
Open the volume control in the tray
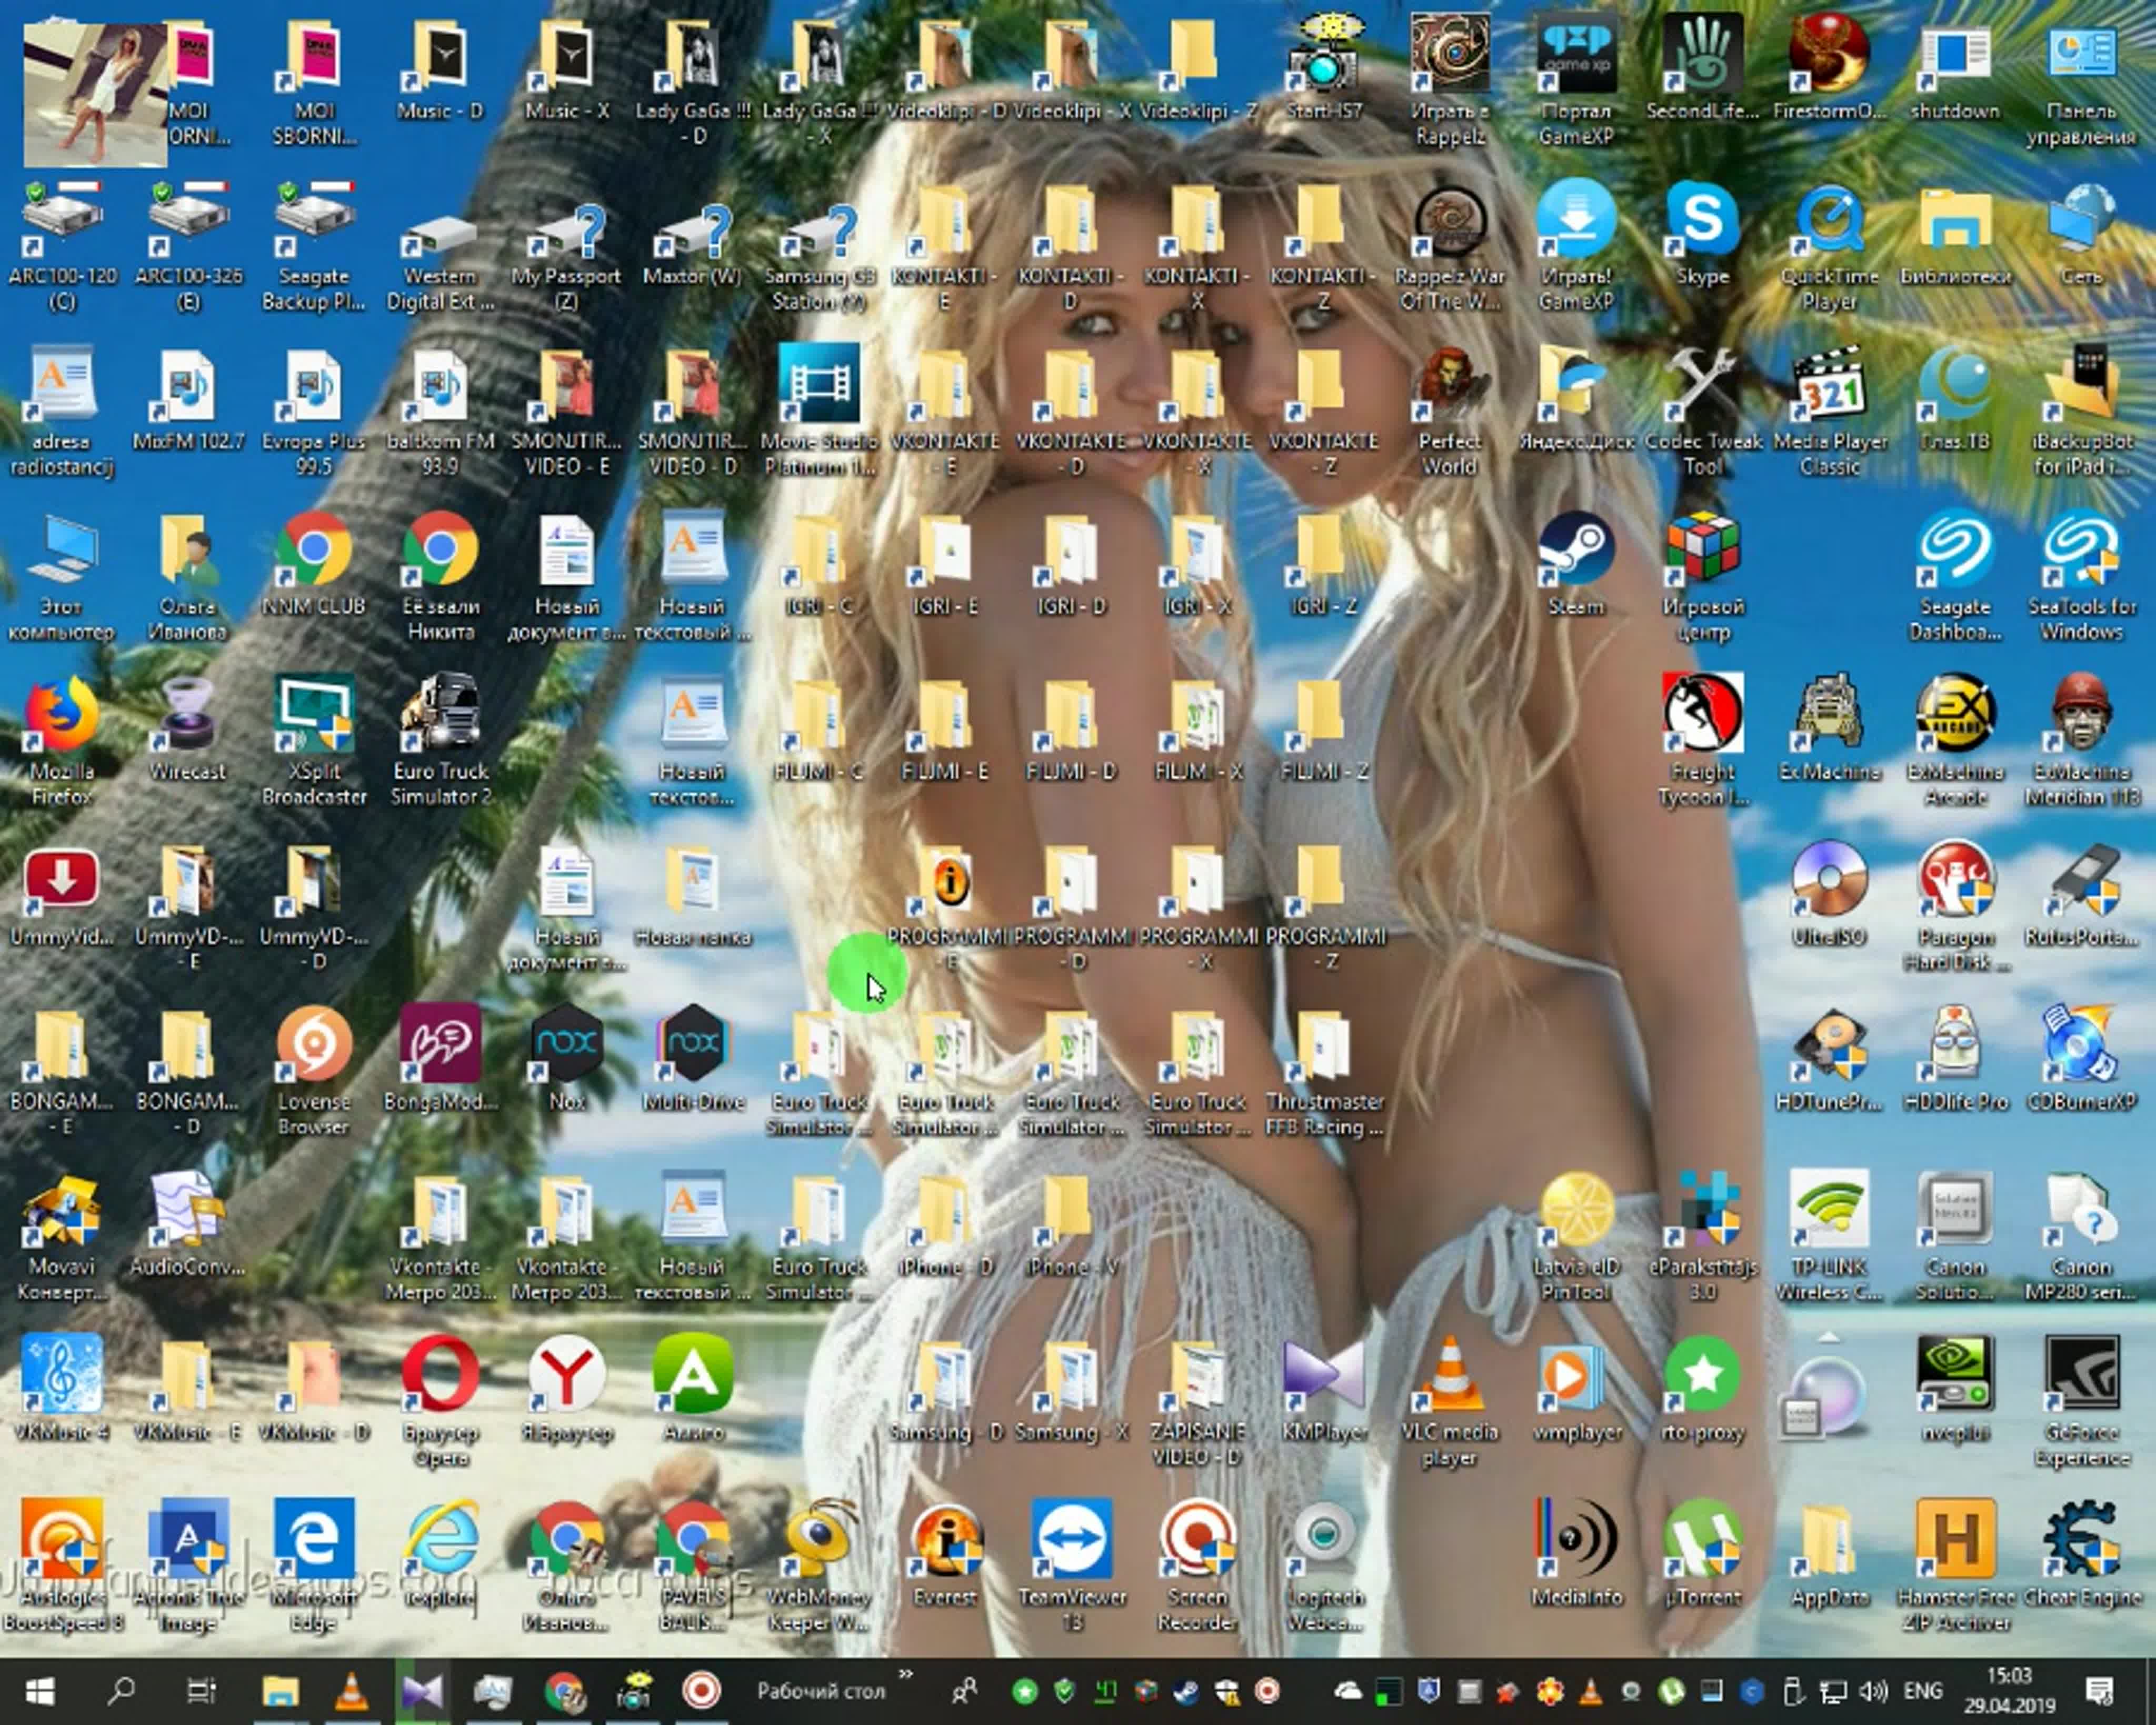click(x=1872, y=1692)
